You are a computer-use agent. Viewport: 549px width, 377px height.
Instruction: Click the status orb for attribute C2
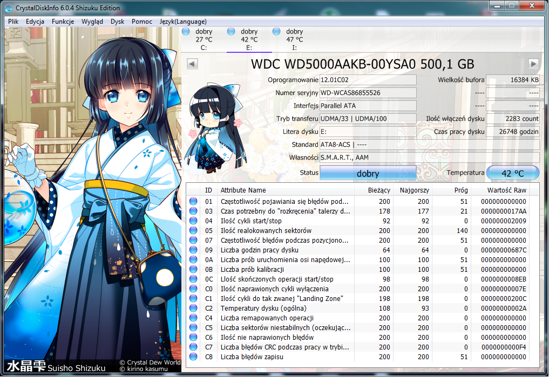[193, 308]
